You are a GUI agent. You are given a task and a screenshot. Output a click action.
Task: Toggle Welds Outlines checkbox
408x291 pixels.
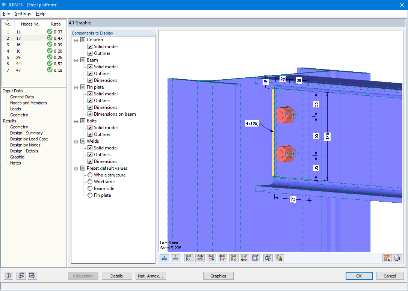90,155
